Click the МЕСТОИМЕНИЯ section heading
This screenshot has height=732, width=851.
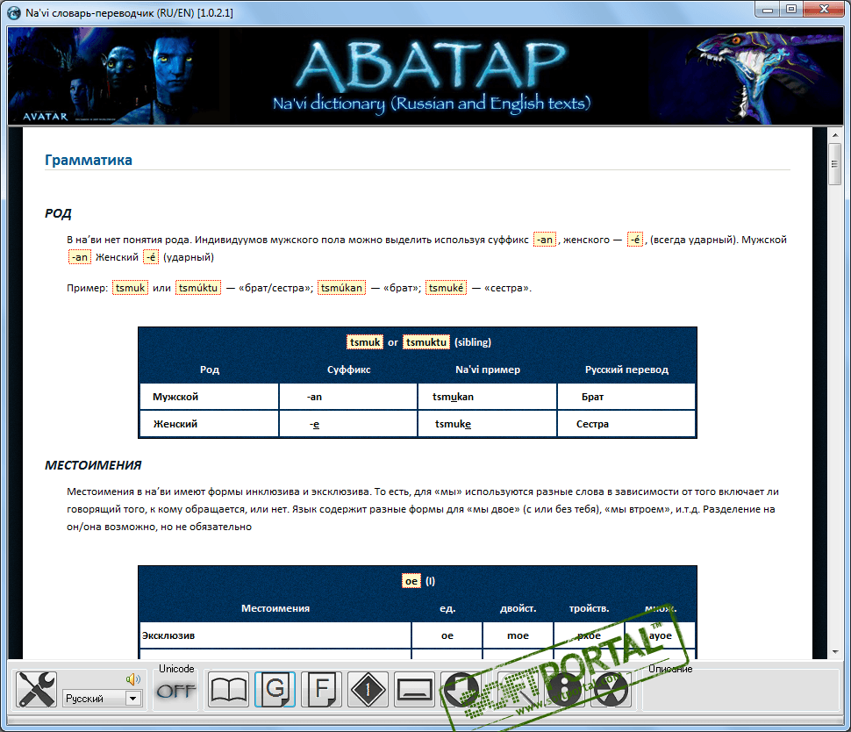(x=93, y=465)
